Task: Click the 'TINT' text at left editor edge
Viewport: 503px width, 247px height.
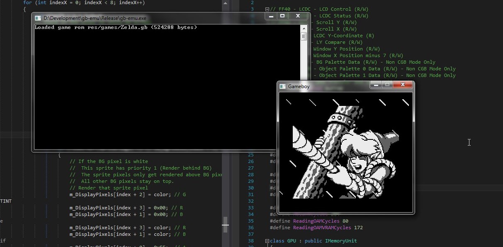Action: click(6, 201)
